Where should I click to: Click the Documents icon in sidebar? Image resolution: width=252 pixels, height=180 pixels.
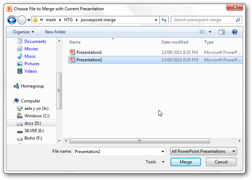(x=20, y=41)
